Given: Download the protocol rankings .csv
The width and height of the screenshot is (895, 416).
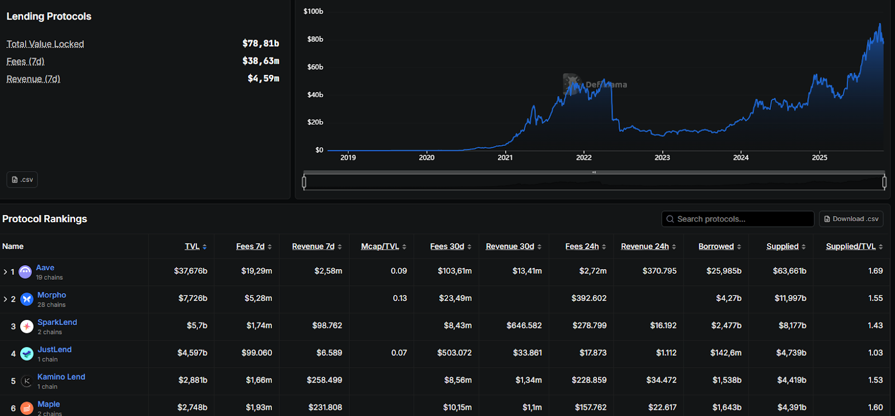Looking at the screenshot, I should tap(851, 219).
